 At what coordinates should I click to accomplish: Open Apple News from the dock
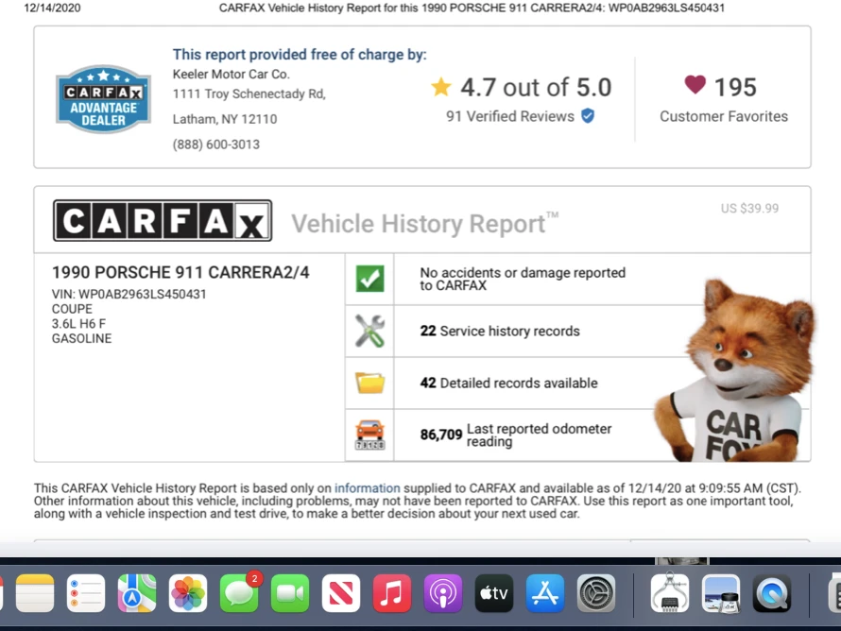[340, 593]
